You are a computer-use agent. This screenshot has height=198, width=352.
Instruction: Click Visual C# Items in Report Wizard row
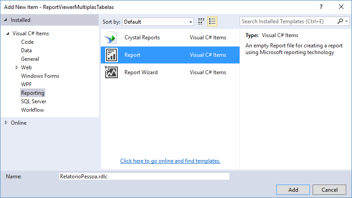click(x=208, y=72)
